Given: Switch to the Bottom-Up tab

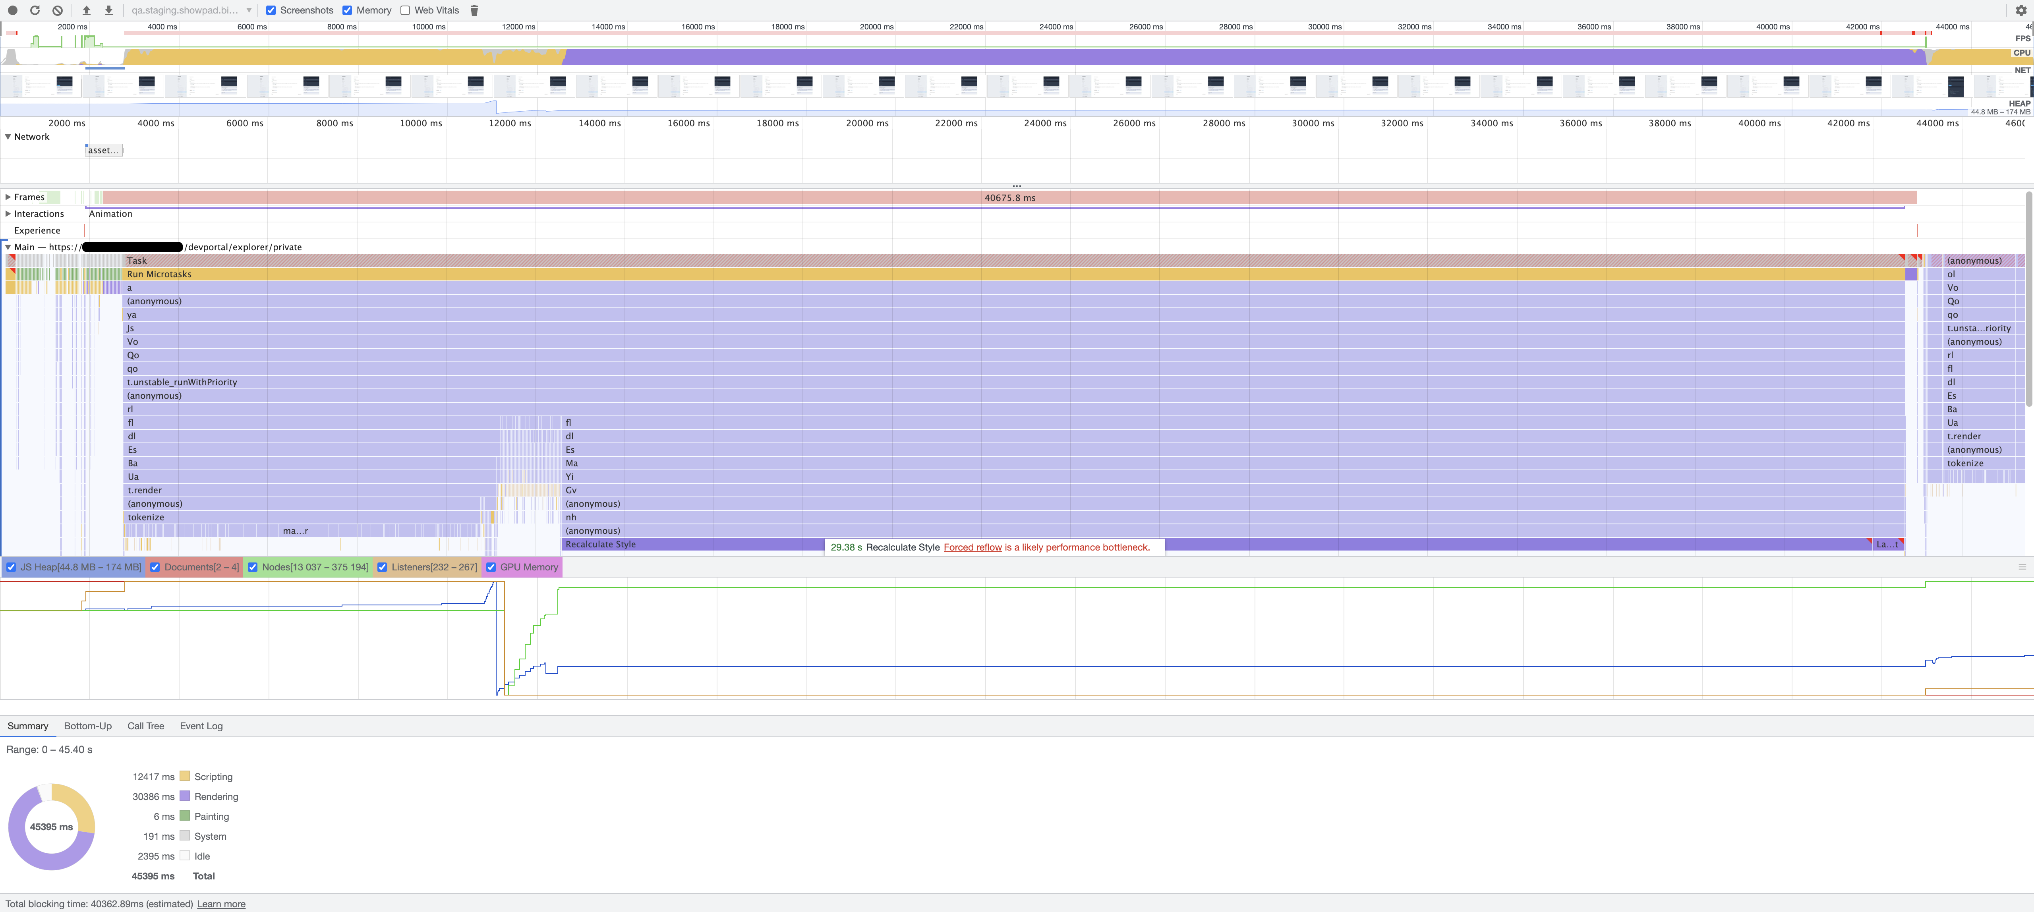Looking at the screenshot, I should tap(88, 726).
